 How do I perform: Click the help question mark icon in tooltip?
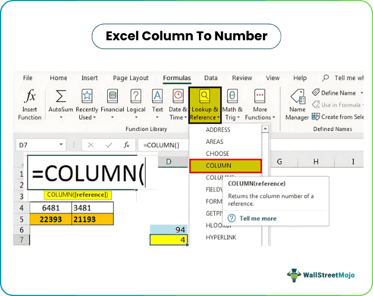tap(231, 218)
